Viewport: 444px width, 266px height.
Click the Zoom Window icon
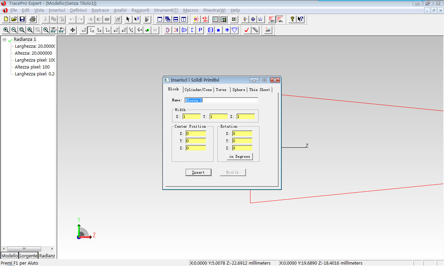coord(22,30)
